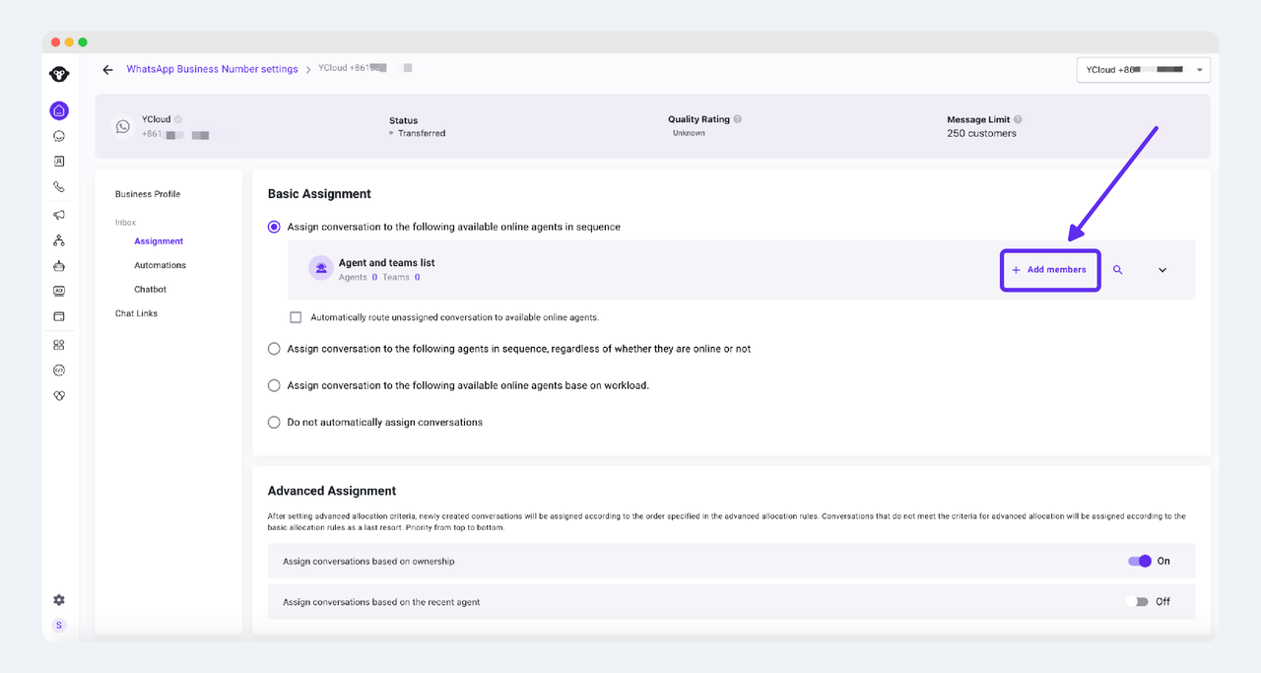
Task: Search the agent and teams list
Action: coord(1117,270)
